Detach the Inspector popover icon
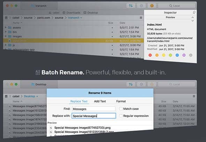Screen dimensions: 206x142 (x=194, y=13)
